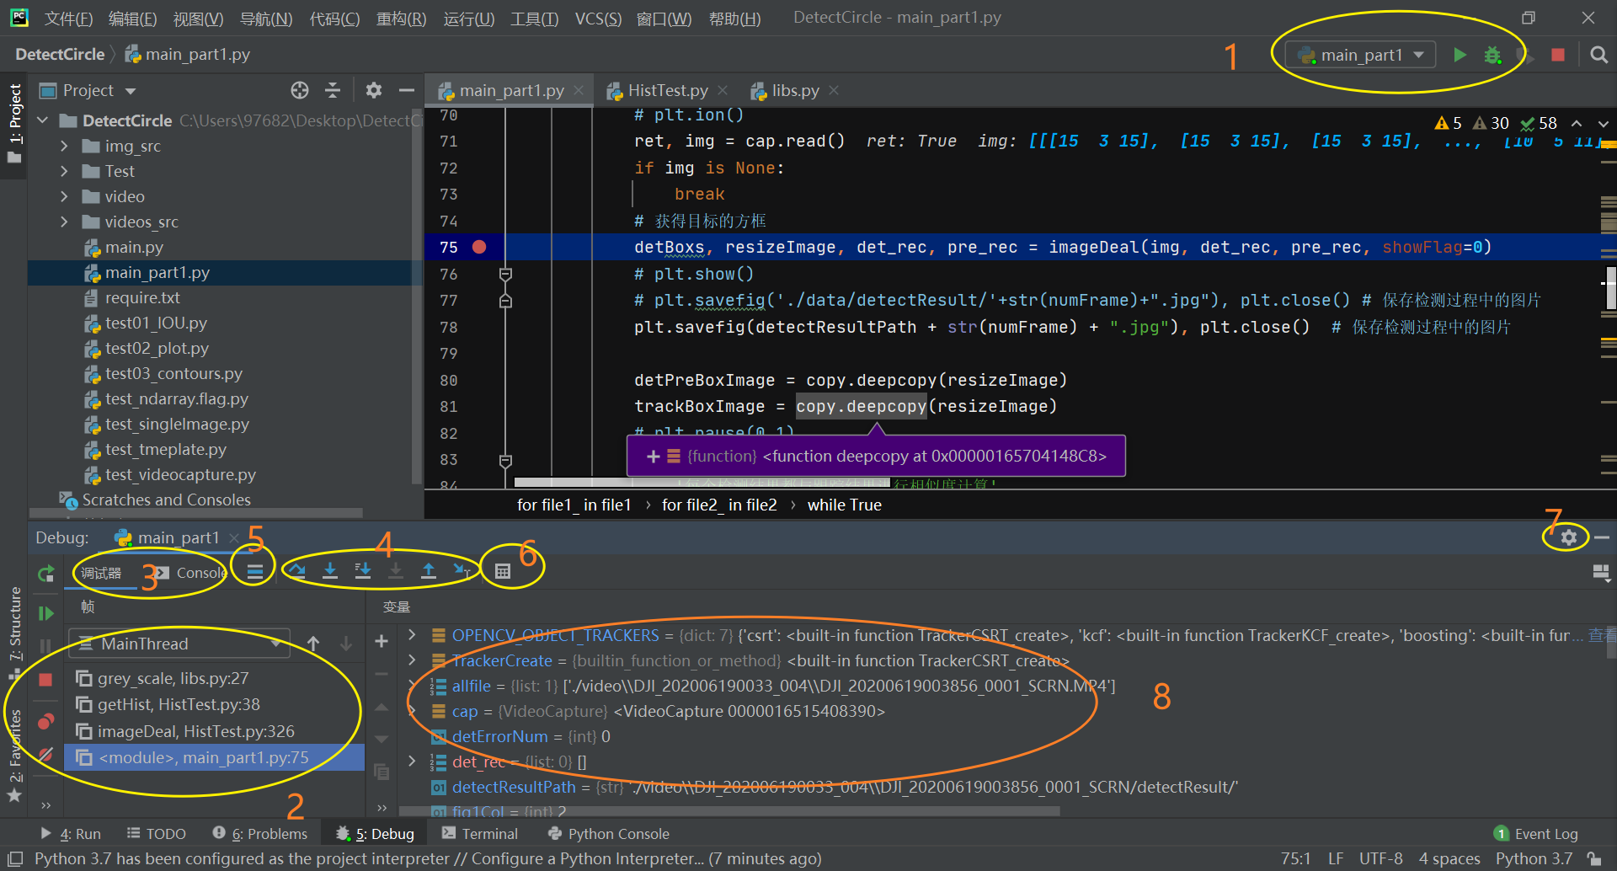
Task: Click the Step Over icon
Action: 296,571
